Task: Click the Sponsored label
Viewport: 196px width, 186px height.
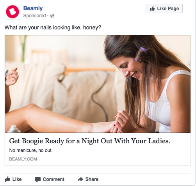Action: (x=34, y=16)
